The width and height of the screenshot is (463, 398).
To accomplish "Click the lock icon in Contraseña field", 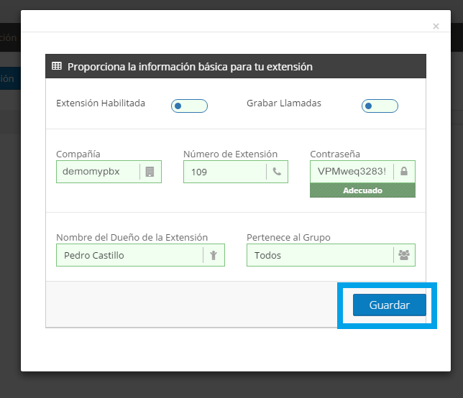I will (403, 172).
